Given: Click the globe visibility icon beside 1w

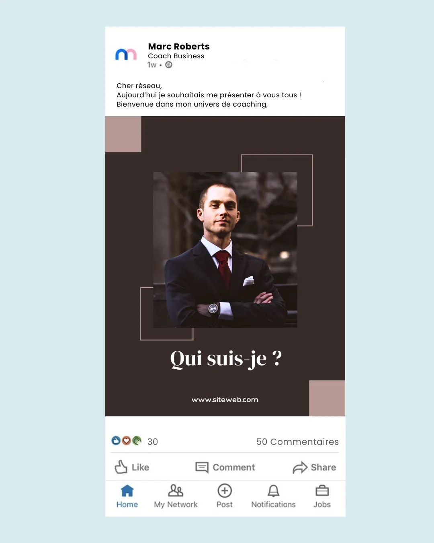Looking at the screenshot, I should click(169, 65).
